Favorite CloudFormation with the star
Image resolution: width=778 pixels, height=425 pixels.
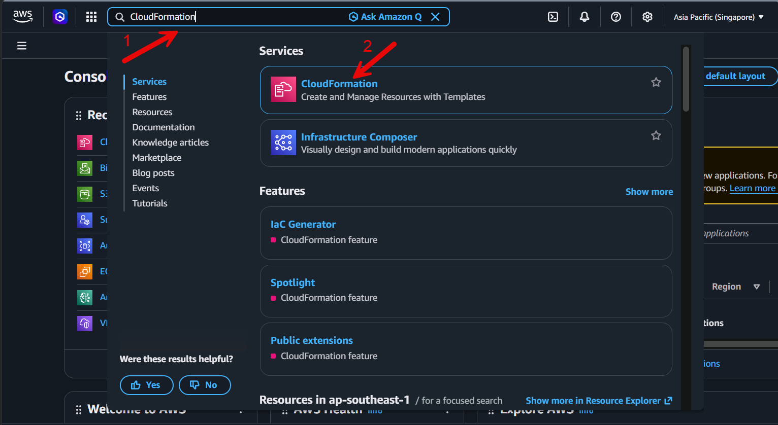656,82
